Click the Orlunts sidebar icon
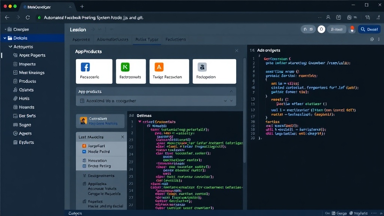Image resolution: width=384 pixels, height=216 pixels. click(x=15, y=90)
